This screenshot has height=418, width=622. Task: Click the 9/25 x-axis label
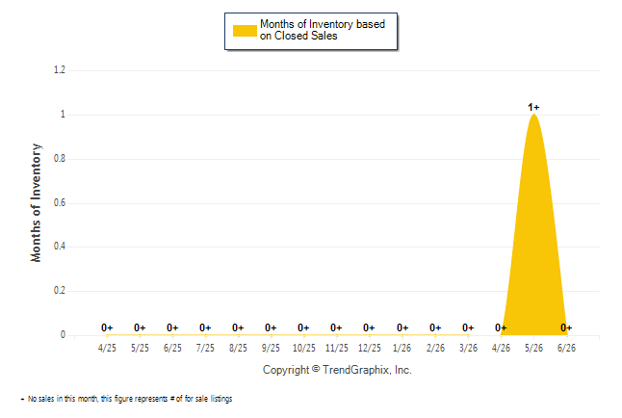(x=271, y=348)
